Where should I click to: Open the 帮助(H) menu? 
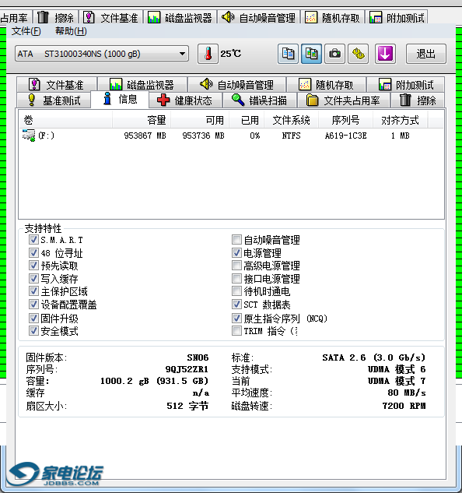click(71, 31)
